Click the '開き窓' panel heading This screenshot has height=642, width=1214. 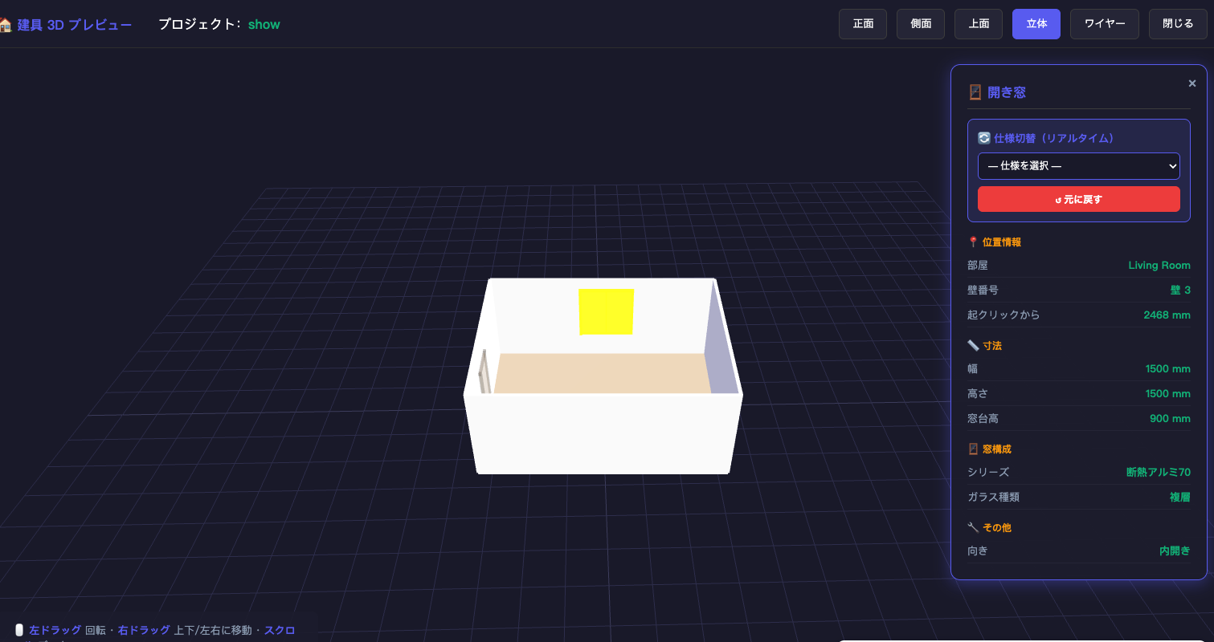(x=1007, y=92)
